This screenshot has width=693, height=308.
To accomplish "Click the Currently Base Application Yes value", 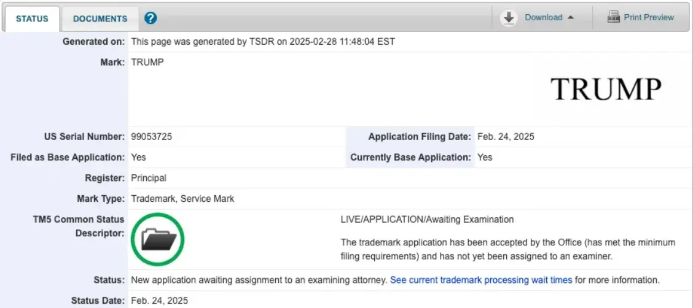I will 485,158.
